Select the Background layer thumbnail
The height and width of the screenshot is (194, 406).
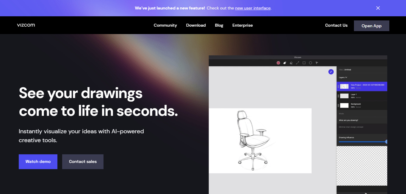[344, 105]
